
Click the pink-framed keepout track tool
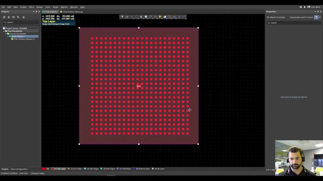[x=170, y=17]
